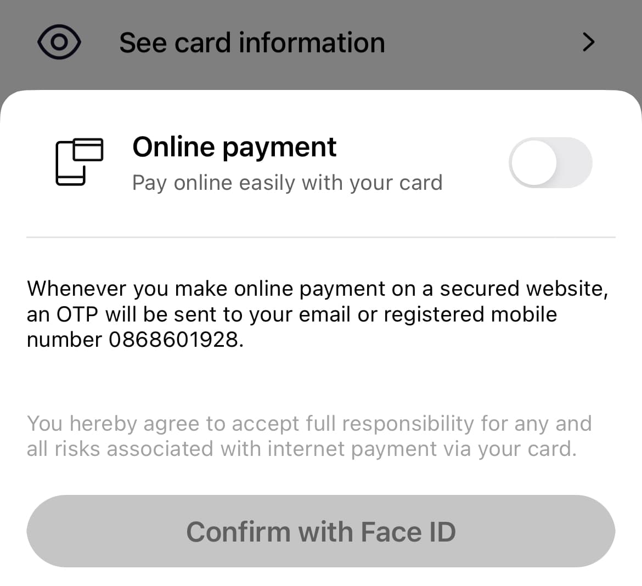Viewport: 642px width, 586px height.
Task: Click the divider line below Online payment
Action: tap(320, 238)
